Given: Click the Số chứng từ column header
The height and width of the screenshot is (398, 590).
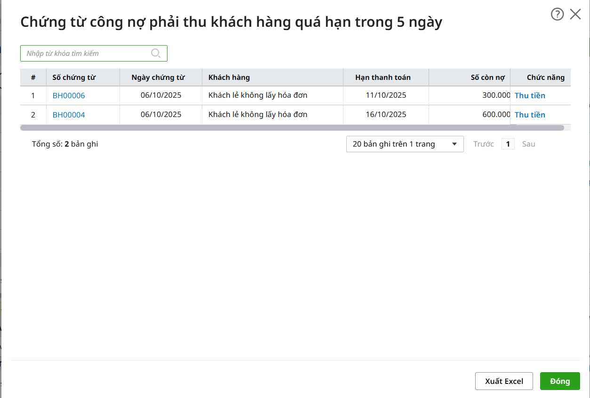Looking at the screenshot, I should (x=74, y=78).
